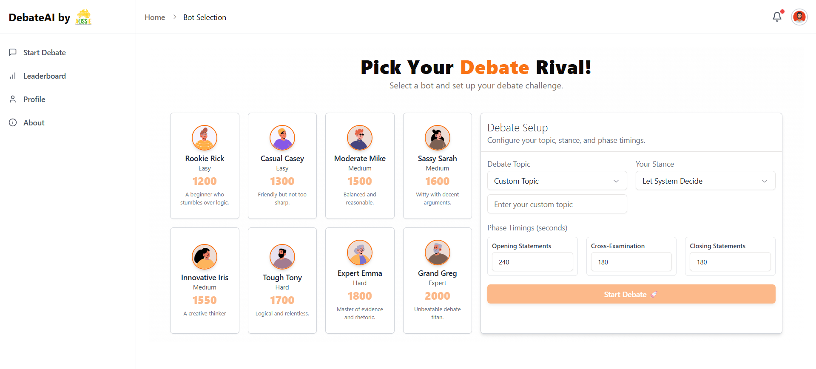This screenshot has height=369, width=816.
Task: Click the AOSSIE logo next to DebateAI
Action: click(83, 17)
